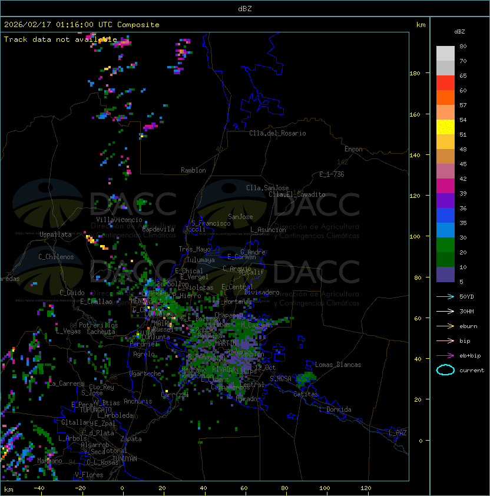Screen dimensions: 490x496
Task: Click the 'Capdevila' map label
Action: (x=158, y=229)
